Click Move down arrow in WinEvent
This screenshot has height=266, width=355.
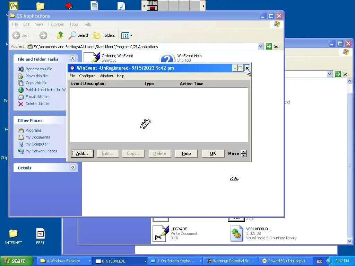pyautogui.click(x=244, y=156)
